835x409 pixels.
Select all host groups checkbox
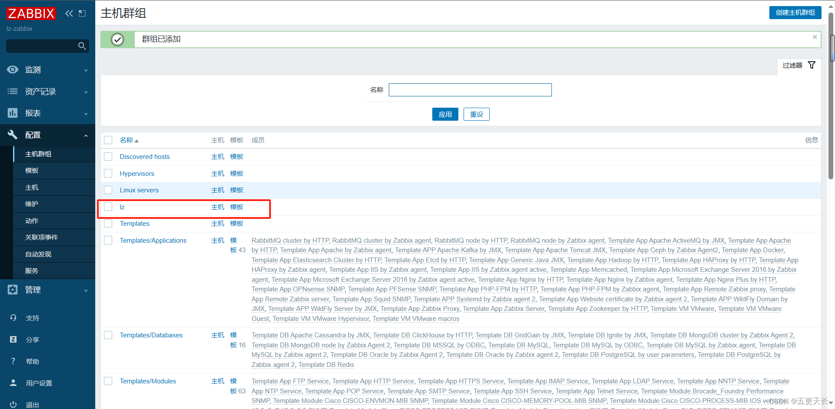[x=108, y=140]
